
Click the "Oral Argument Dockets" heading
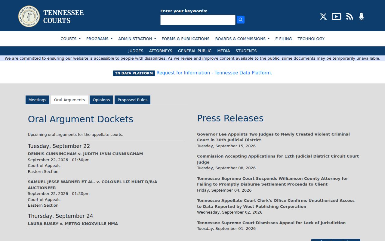coord(81,119)
